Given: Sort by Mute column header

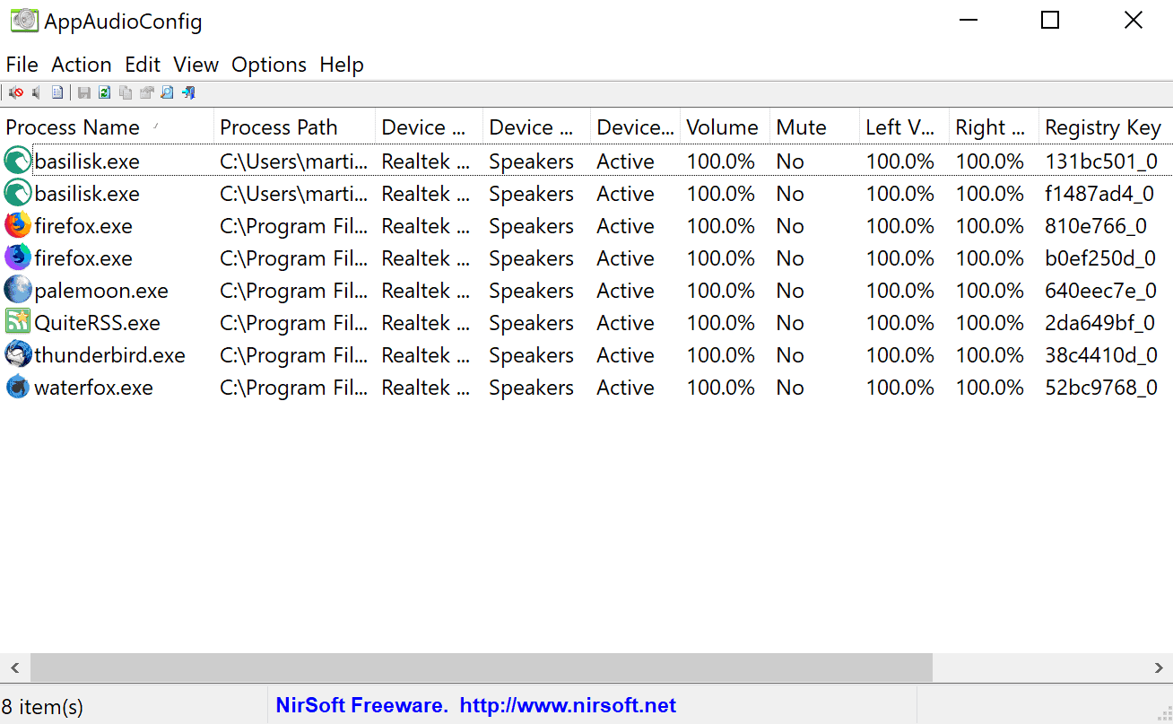Looking at the screenshot, I should (x=814, y=127).
